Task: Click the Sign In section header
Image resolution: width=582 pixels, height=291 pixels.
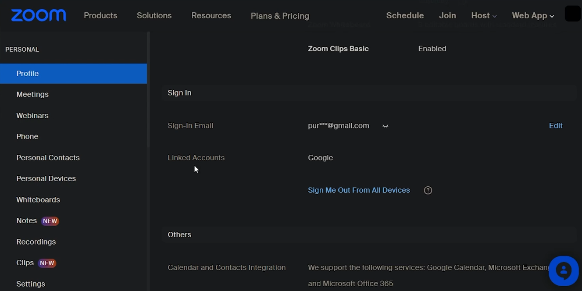Action: [179, 93]
